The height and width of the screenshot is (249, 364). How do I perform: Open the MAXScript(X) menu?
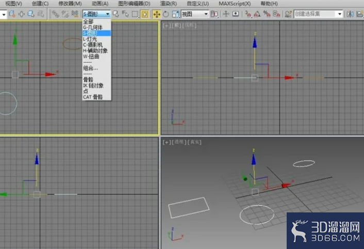pos(235,4)
